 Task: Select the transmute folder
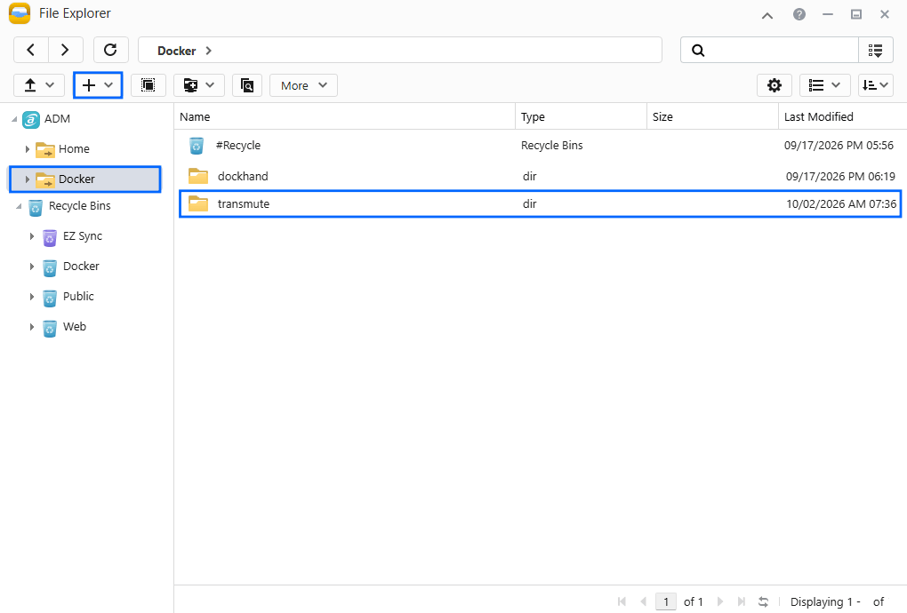point(541,204)
